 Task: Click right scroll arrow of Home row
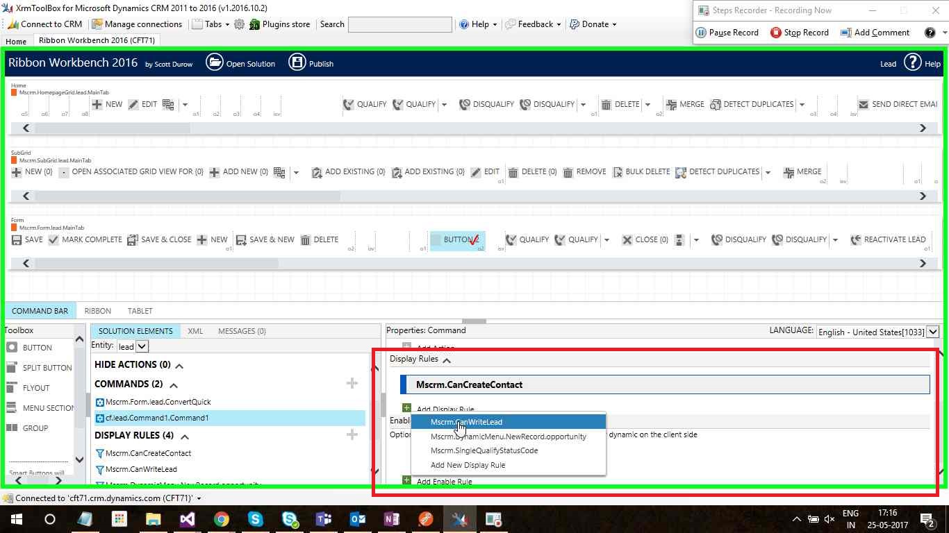[x=923, y=128]
